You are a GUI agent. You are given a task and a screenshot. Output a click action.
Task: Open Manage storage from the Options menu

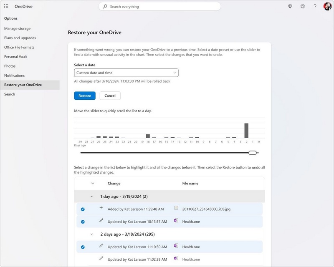(x=18, y=28)
